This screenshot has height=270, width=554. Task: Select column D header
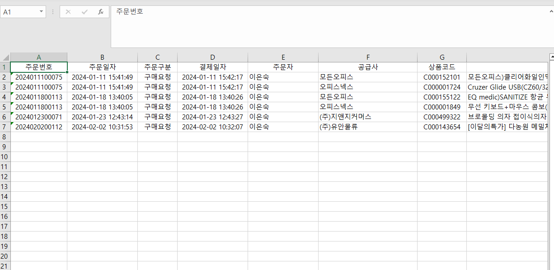[212, 57]
